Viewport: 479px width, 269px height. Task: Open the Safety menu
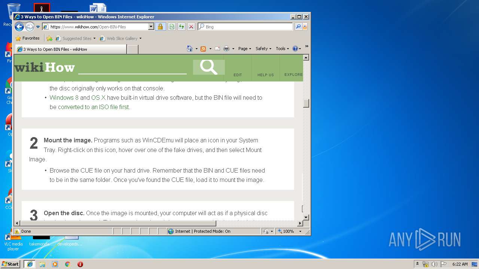coord(263,49)
